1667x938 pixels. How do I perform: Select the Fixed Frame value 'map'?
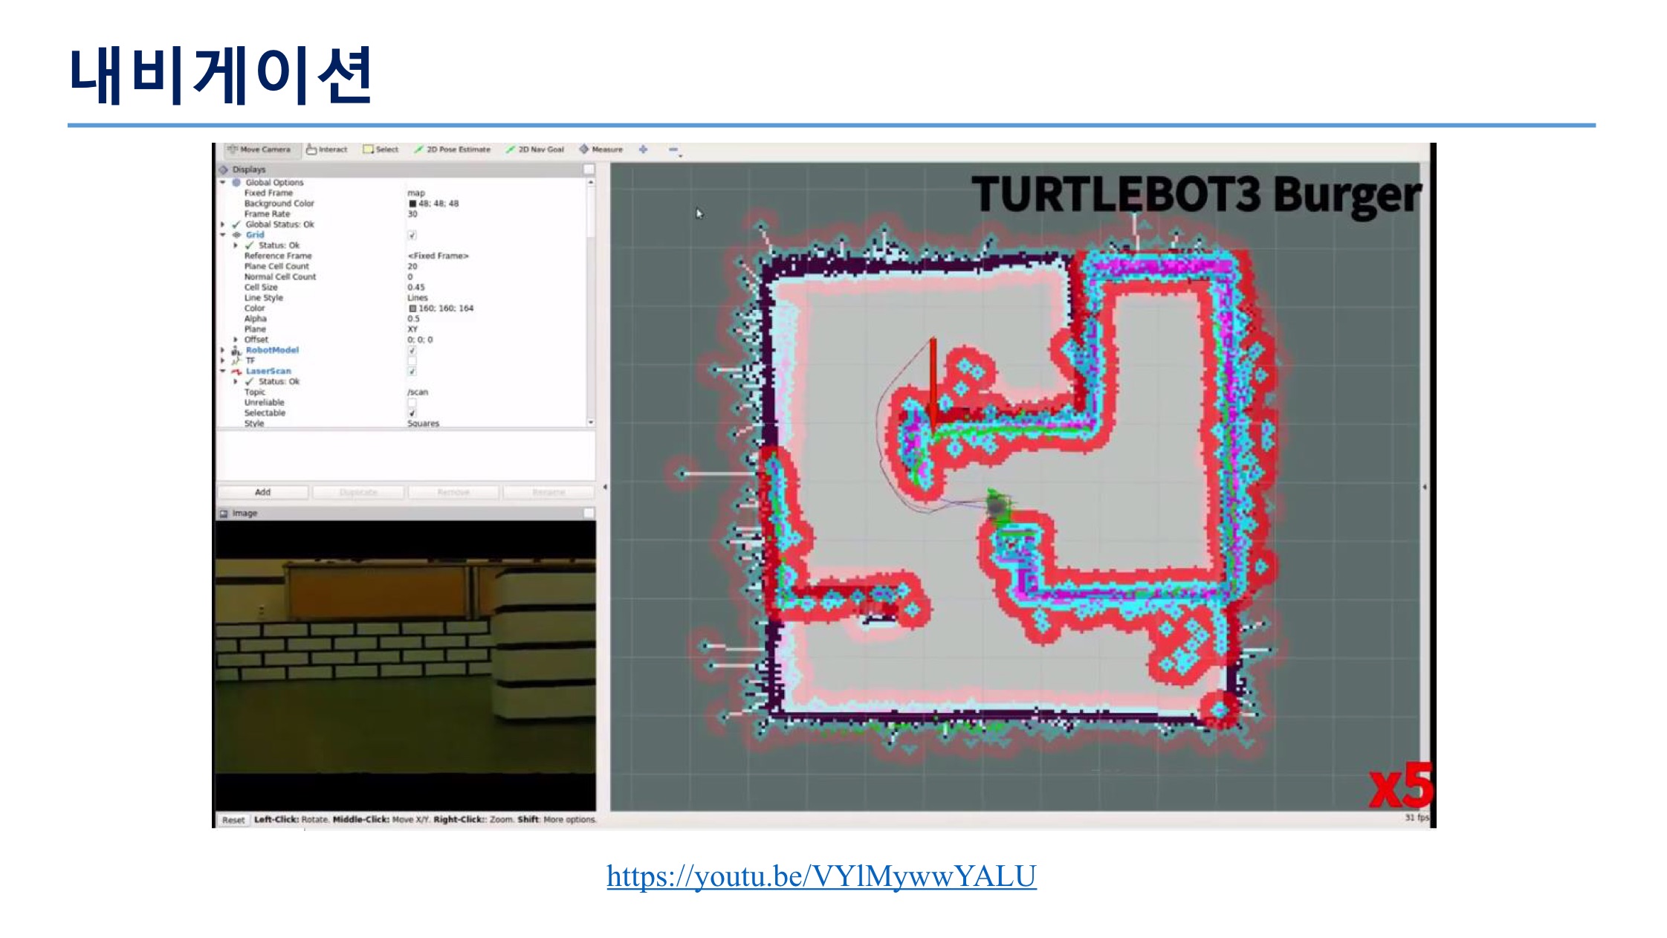click(x=416, y=193)
